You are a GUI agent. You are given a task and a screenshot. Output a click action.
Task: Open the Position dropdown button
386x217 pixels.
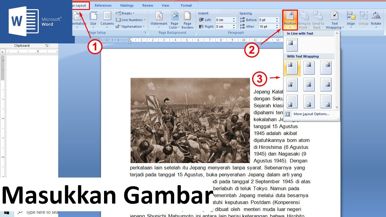[290, 20]
